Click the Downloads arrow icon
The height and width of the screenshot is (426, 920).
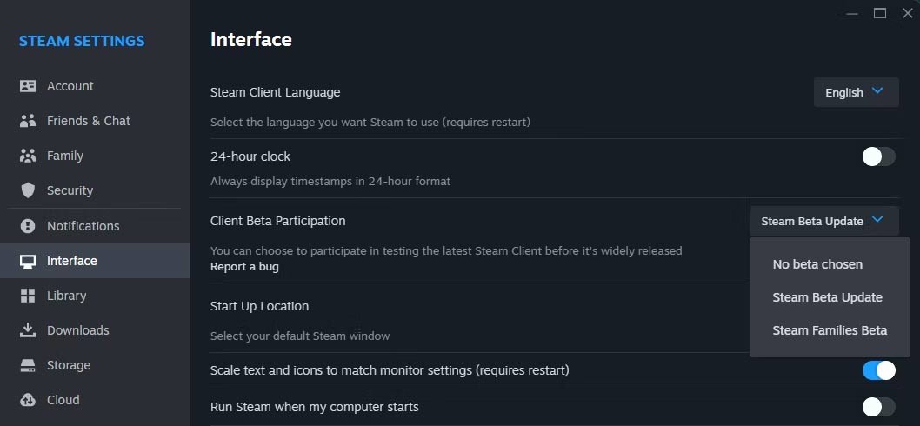pos(28,330)
